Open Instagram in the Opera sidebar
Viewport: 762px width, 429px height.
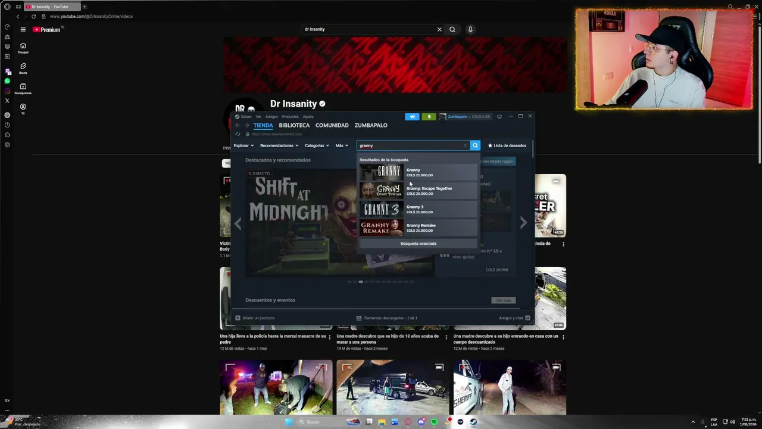(x=7, y=91)
